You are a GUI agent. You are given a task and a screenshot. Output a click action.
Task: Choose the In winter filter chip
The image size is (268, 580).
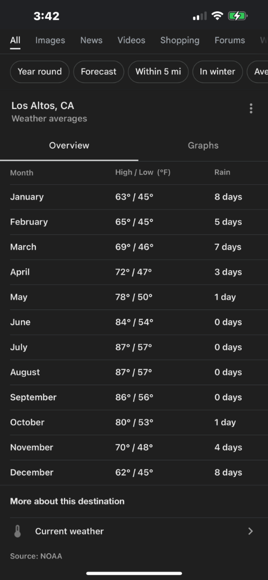[x=218, y=72]
